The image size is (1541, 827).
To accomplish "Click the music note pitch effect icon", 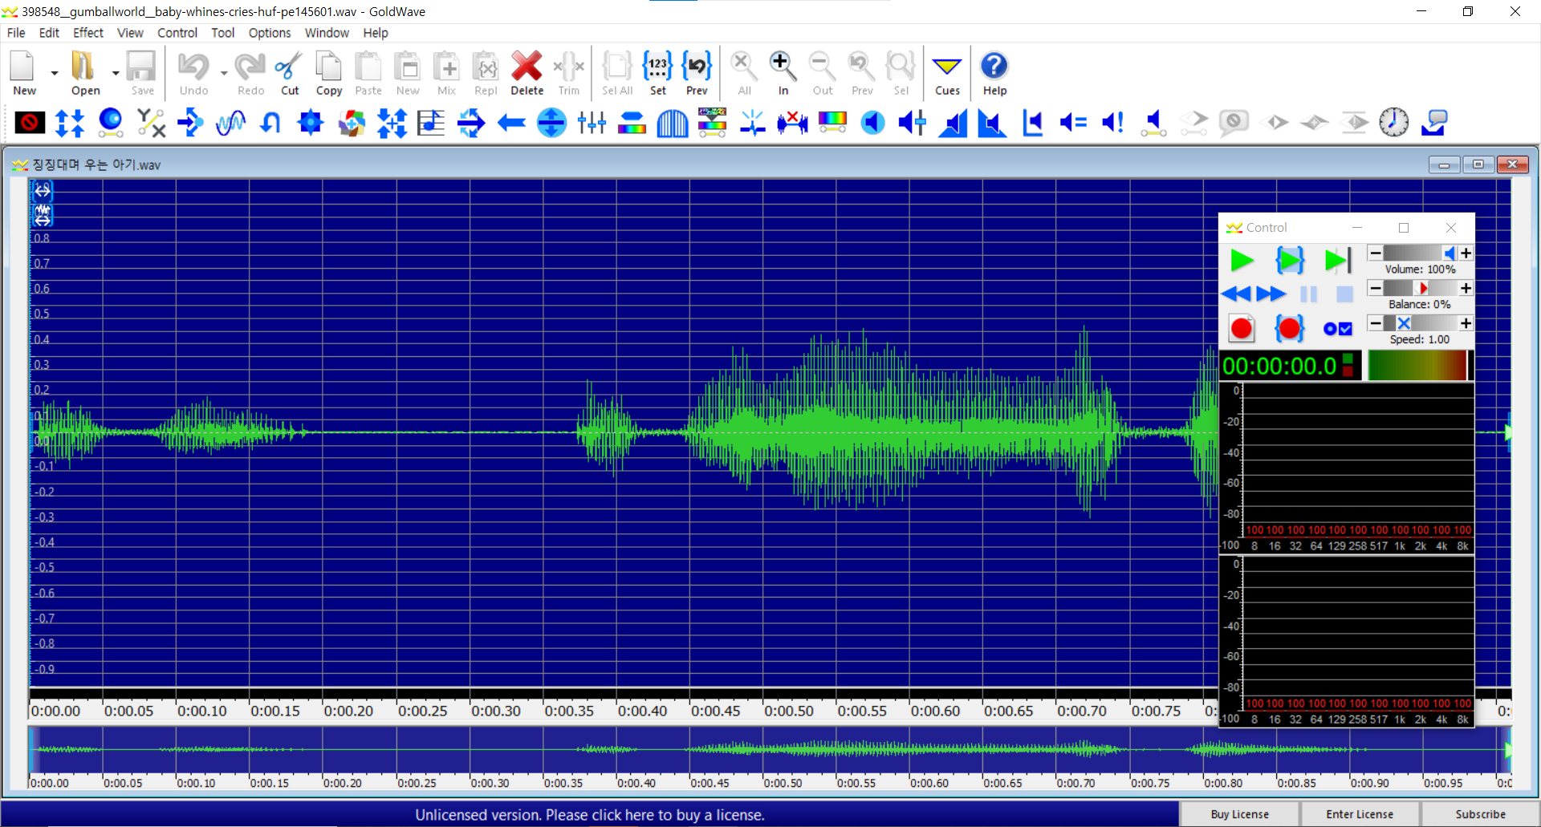I will (x=431, y=123).
